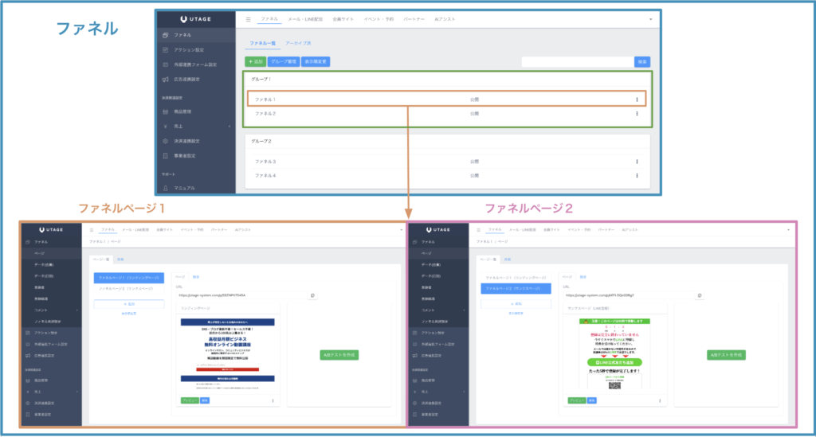The width and height of the screenshot is (816, 437).
Task: Open the three-dot menu for ファネル4 row
Action: coord(637,175)
